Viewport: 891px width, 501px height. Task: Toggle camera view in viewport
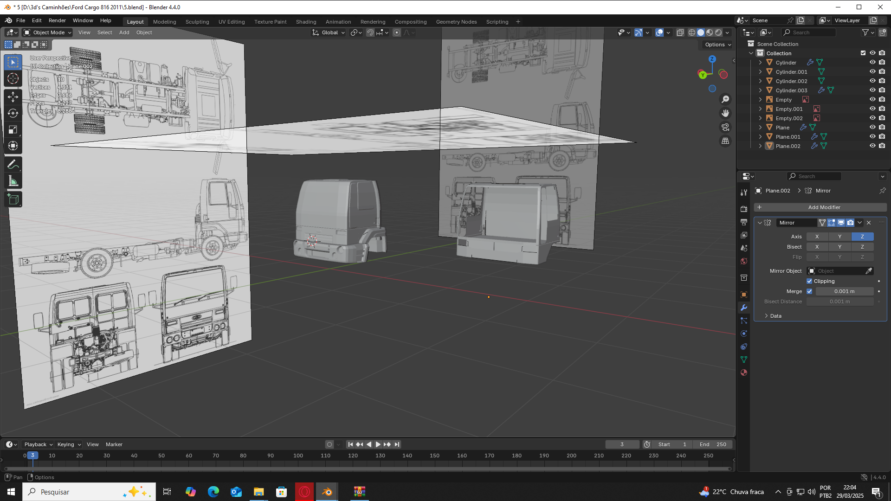tap(725, 127)
